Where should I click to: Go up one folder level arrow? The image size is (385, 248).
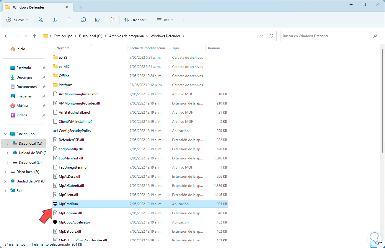[35, 36]
